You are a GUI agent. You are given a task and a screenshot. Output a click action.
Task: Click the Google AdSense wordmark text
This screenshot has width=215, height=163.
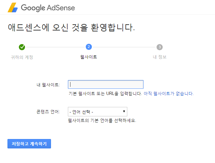click(48, 8)
